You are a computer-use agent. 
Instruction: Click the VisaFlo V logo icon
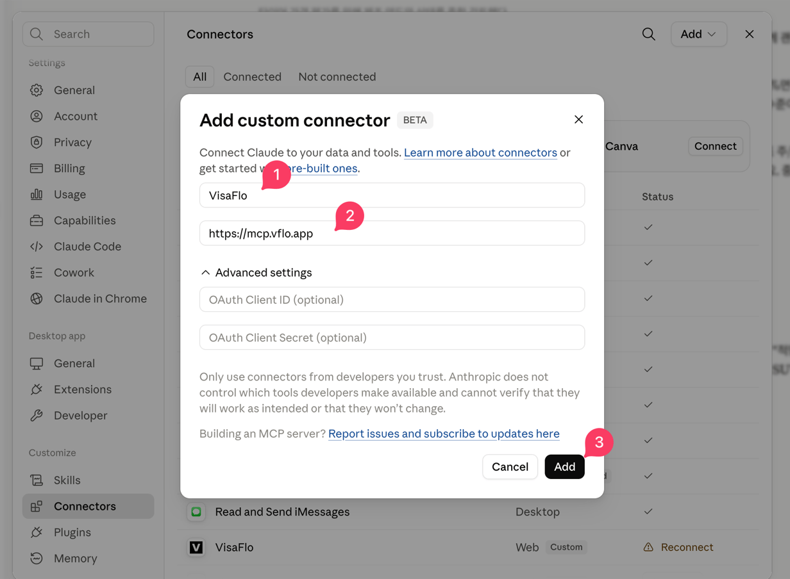click(196, 548)
